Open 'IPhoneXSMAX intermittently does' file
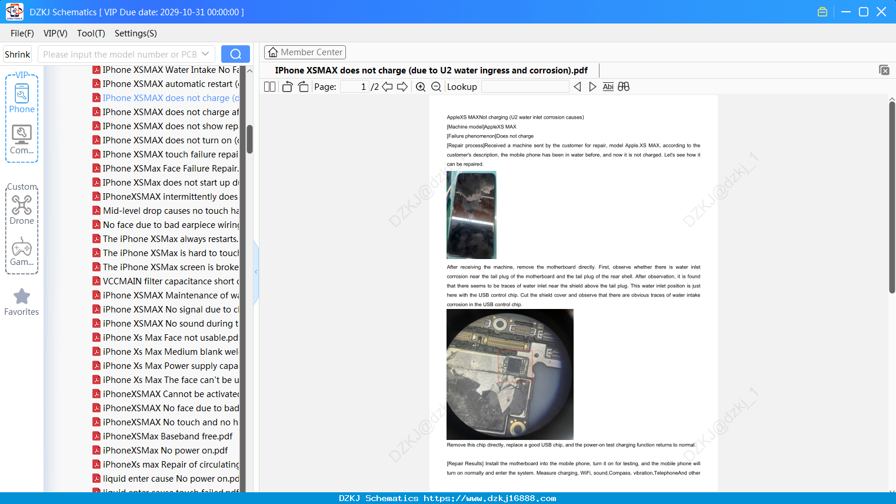The height and width of the screenshot is (504, 896). 166,197
